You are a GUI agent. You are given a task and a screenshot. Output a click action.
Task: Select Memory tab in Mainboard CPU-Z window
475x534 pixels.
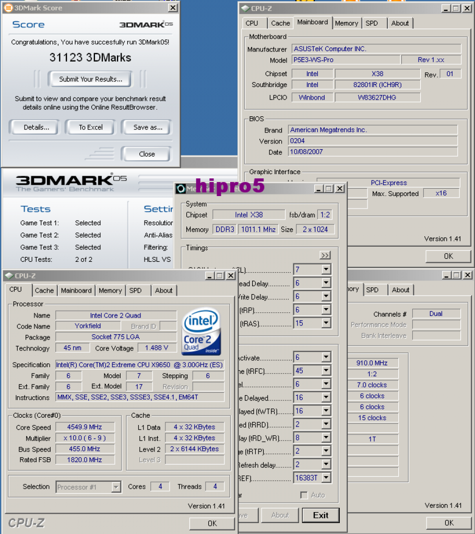tap(347, 23)
